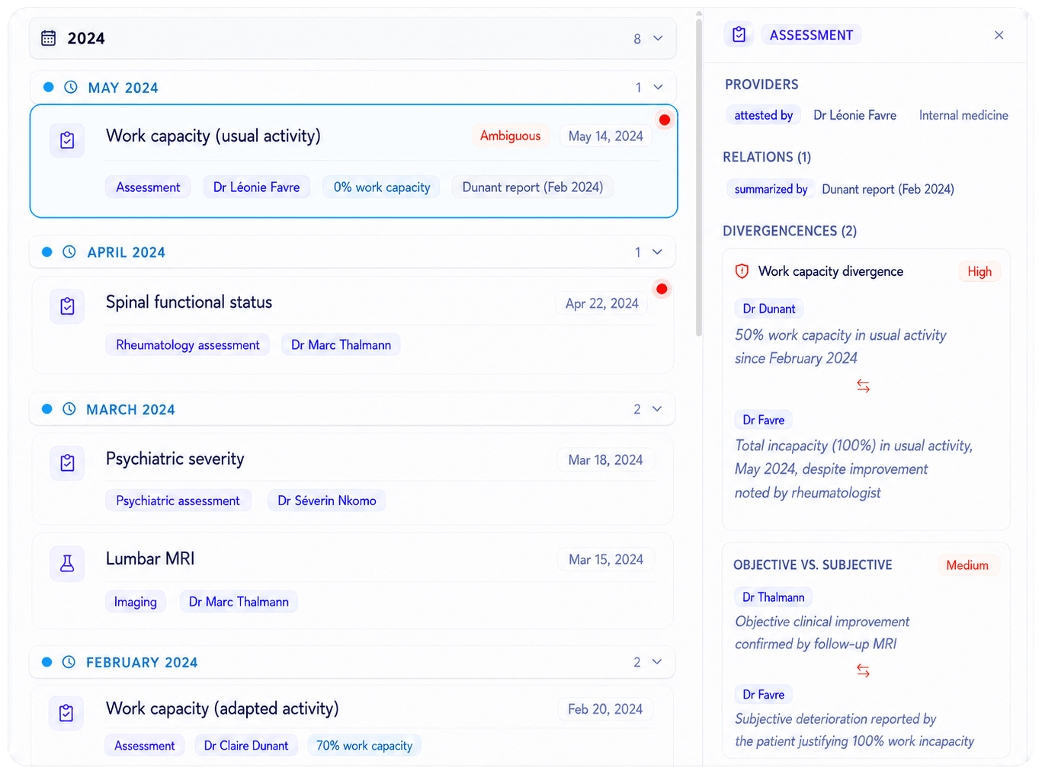Click the Dr Marc Thalmann tag under Spinal status
The width and height of the screenshot is (1042, 774).
pos(341,344)
